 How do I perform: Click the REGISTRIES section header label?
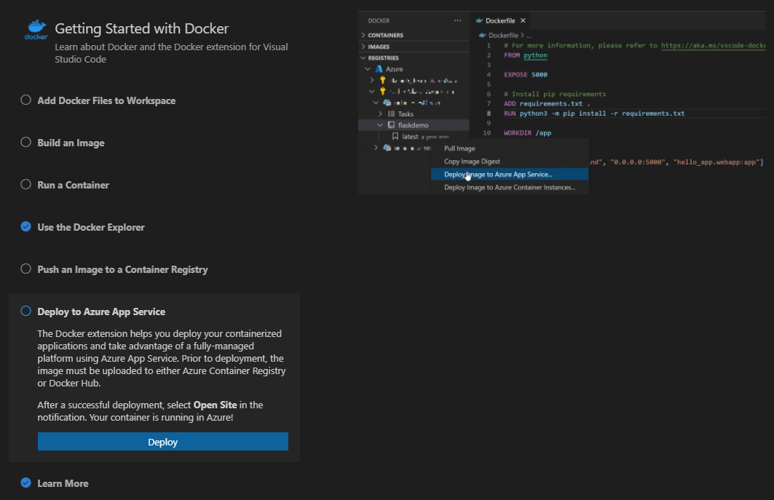(383, 57)
